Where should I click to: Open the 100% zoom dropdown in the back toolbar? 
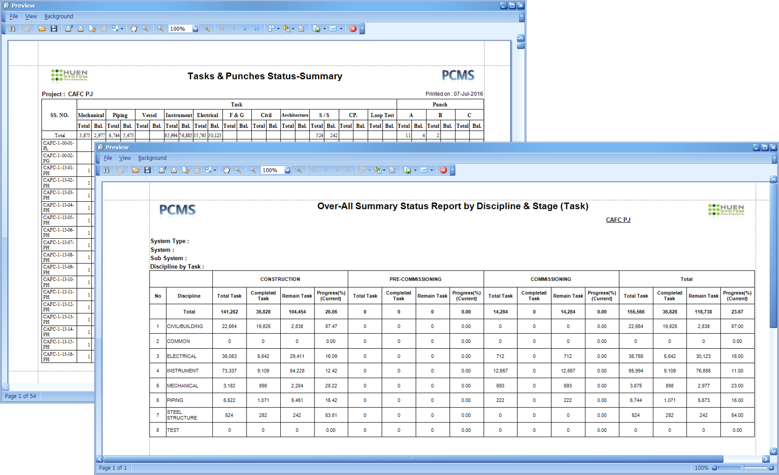[x=195, y=29]
